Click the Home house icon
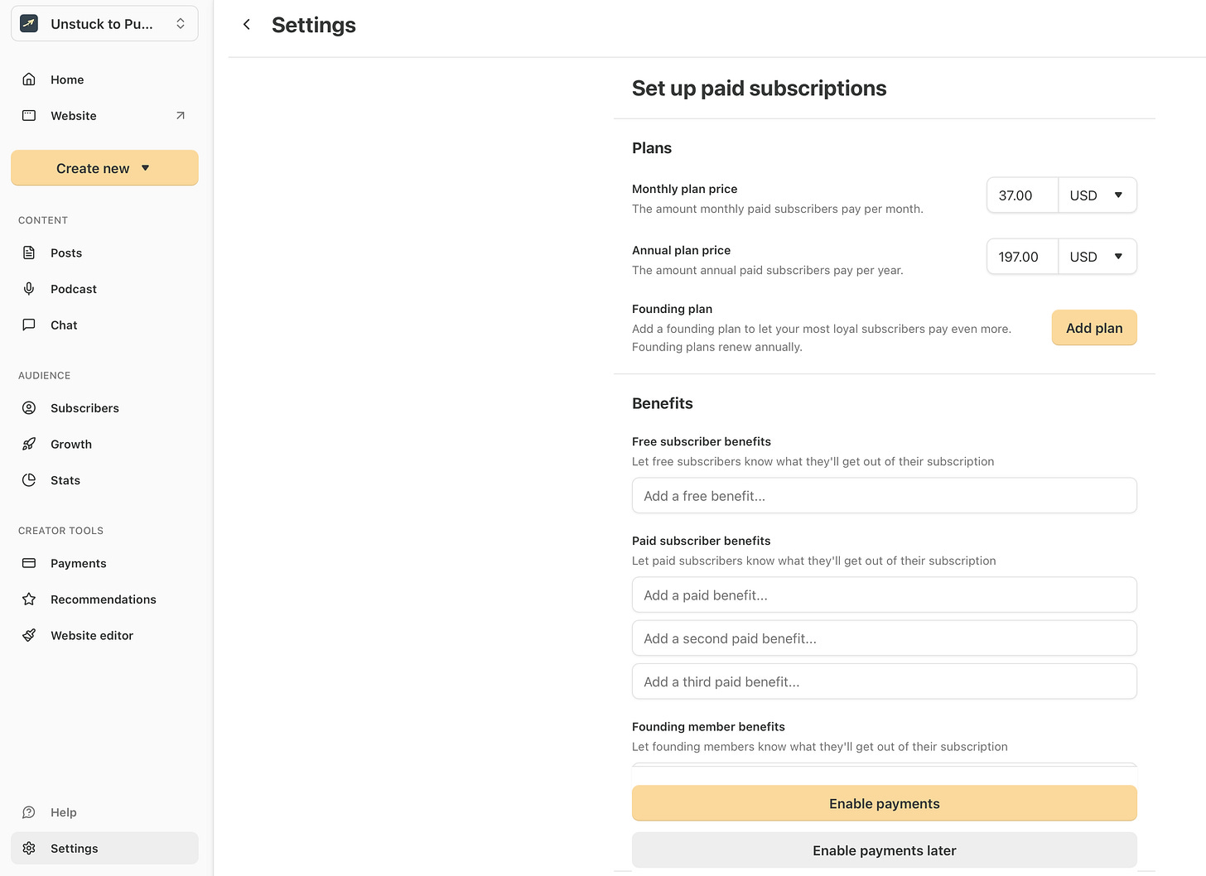Image resolution: width=1206 pixels, height=876 pixels. coord(29,79)
